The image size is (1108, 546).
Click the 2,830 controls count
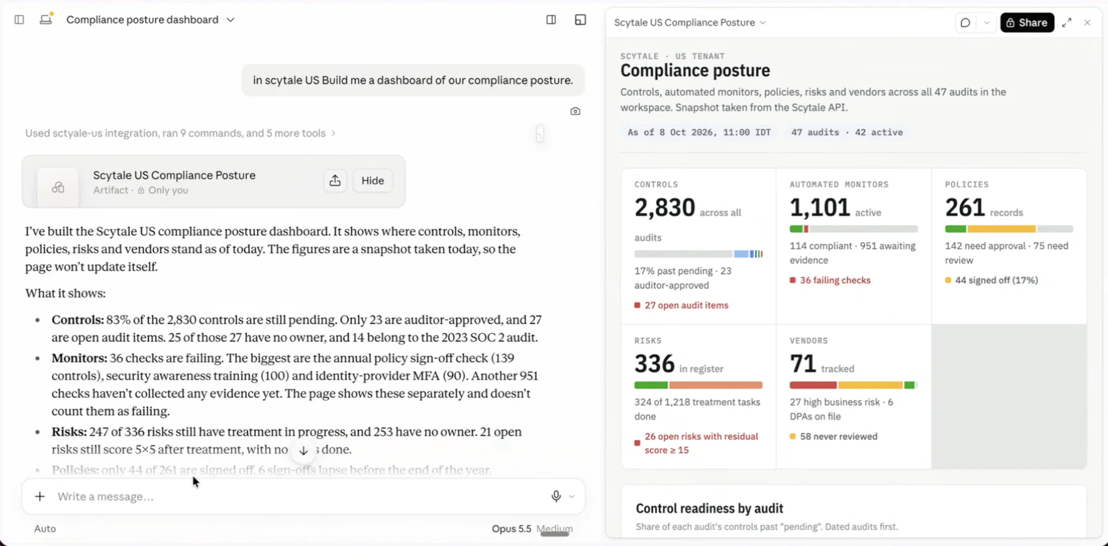point(664,207)
